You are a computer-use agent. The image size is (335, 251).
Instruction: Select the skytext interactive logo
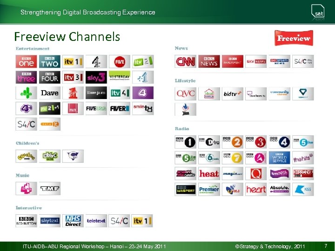click(50, 221)
